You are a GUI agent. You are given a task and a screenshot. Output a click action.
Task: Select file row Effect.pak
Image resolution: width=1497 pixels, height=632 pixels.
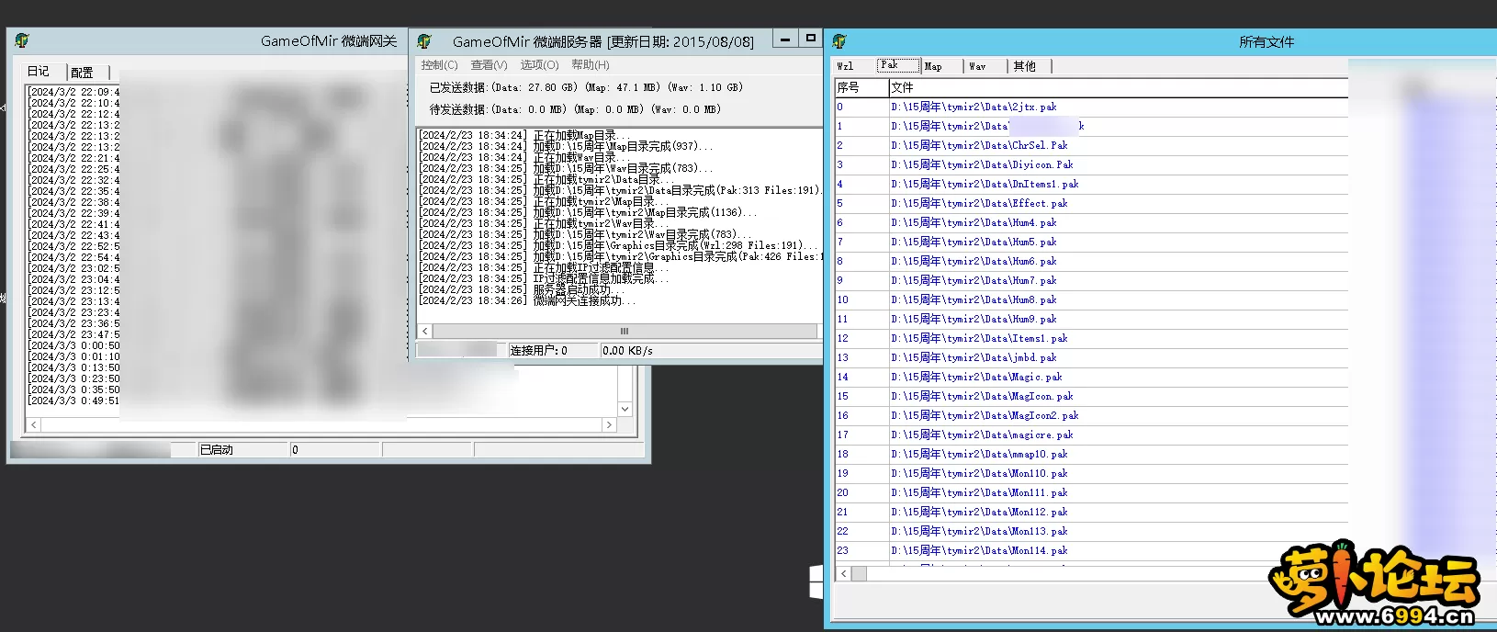tap(1091, 203)
